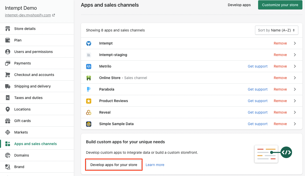Click the Product Reviews star icon

pos(89,101)
